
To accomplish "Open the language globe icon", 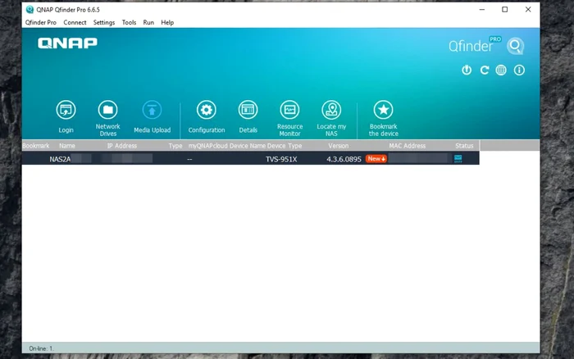I will click(x=501, y=70).
